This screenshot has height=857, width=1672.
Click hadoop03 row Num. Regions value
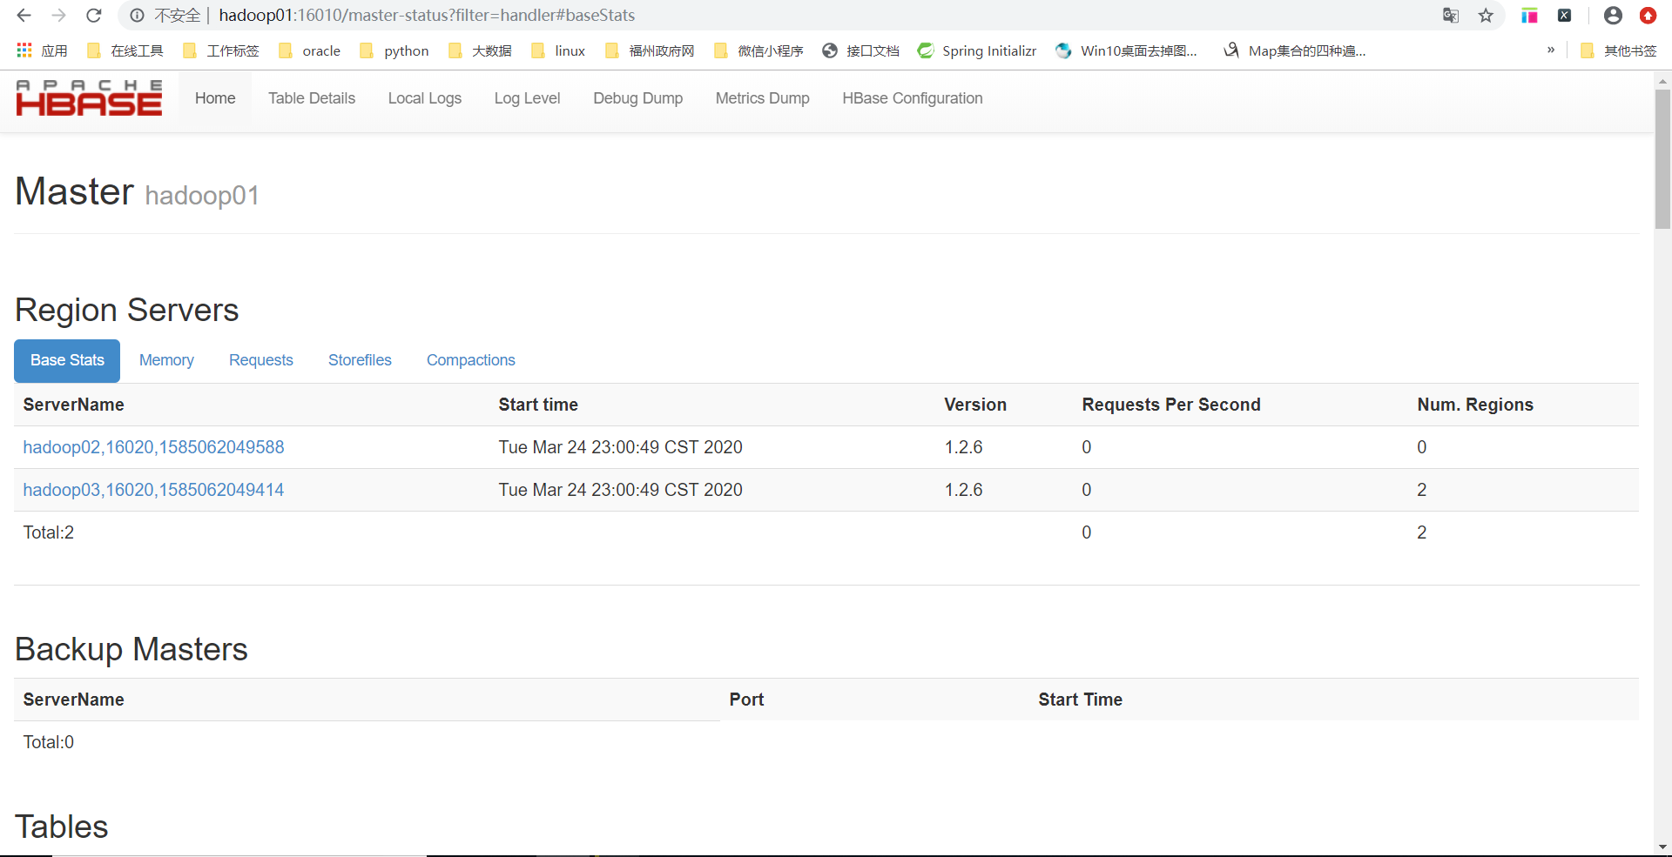(1422, 490)
